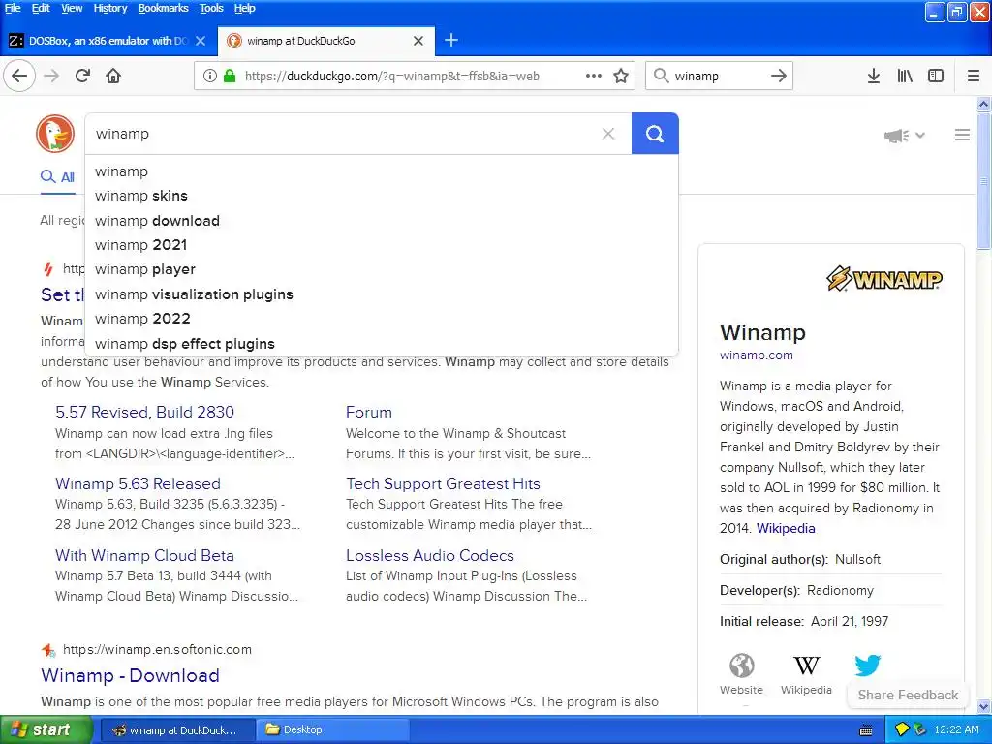Show site information icon in address bar
The image size is (992, 744).
click(210, 76)
